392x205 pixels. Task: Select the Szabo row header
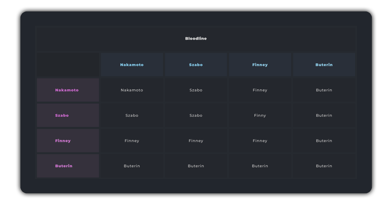[x=68, y=115]
